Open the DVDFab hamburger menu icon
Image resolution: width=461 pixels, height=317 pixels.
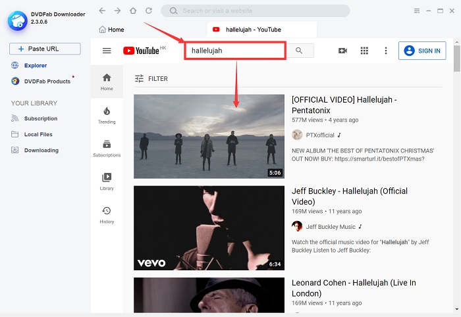point(417,11)
